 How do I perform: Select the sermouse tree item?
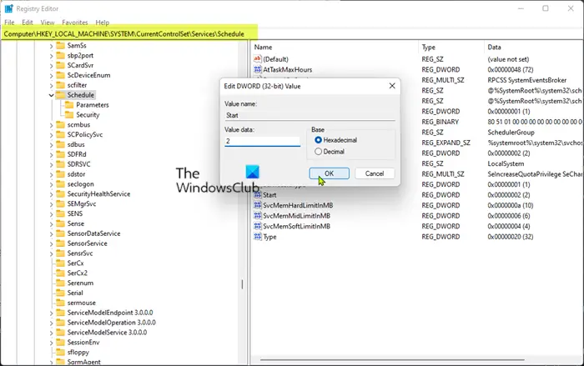point(81,303)
